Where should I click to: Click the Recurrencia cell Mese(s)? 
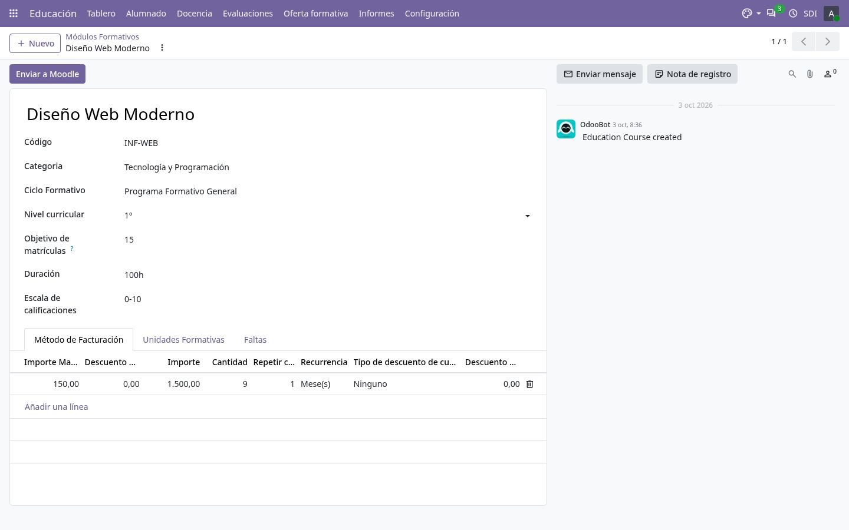point(324,384)
